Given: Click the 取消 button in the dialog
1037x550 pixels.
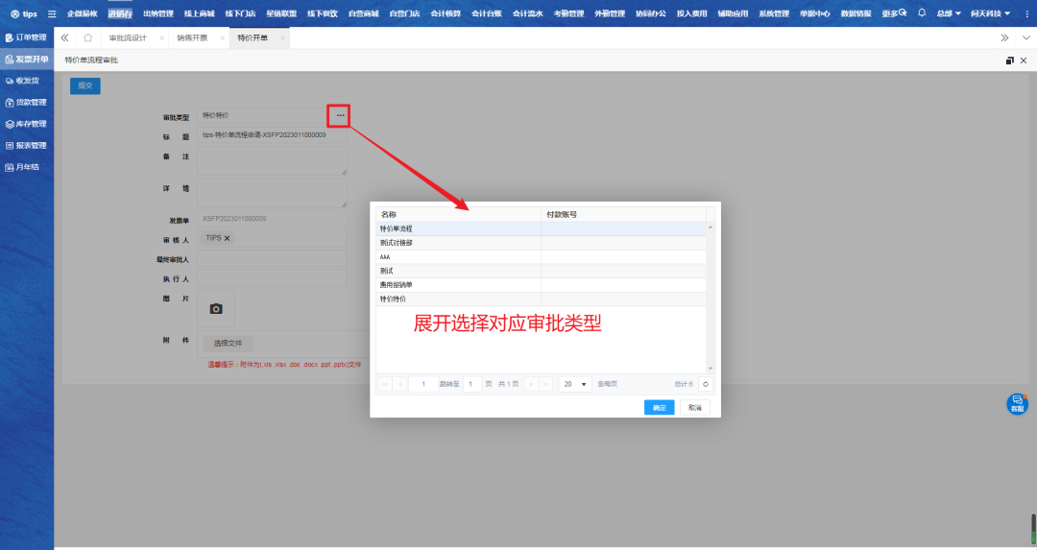Looking at the screenshot, I should point(694,408).
